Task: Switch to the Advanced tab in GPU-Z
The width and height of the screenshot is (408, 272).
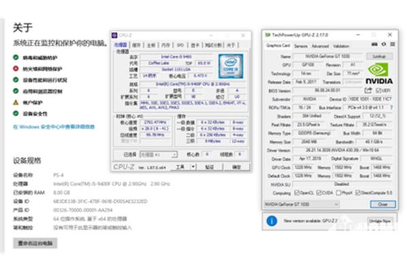Action: point(320,46)
